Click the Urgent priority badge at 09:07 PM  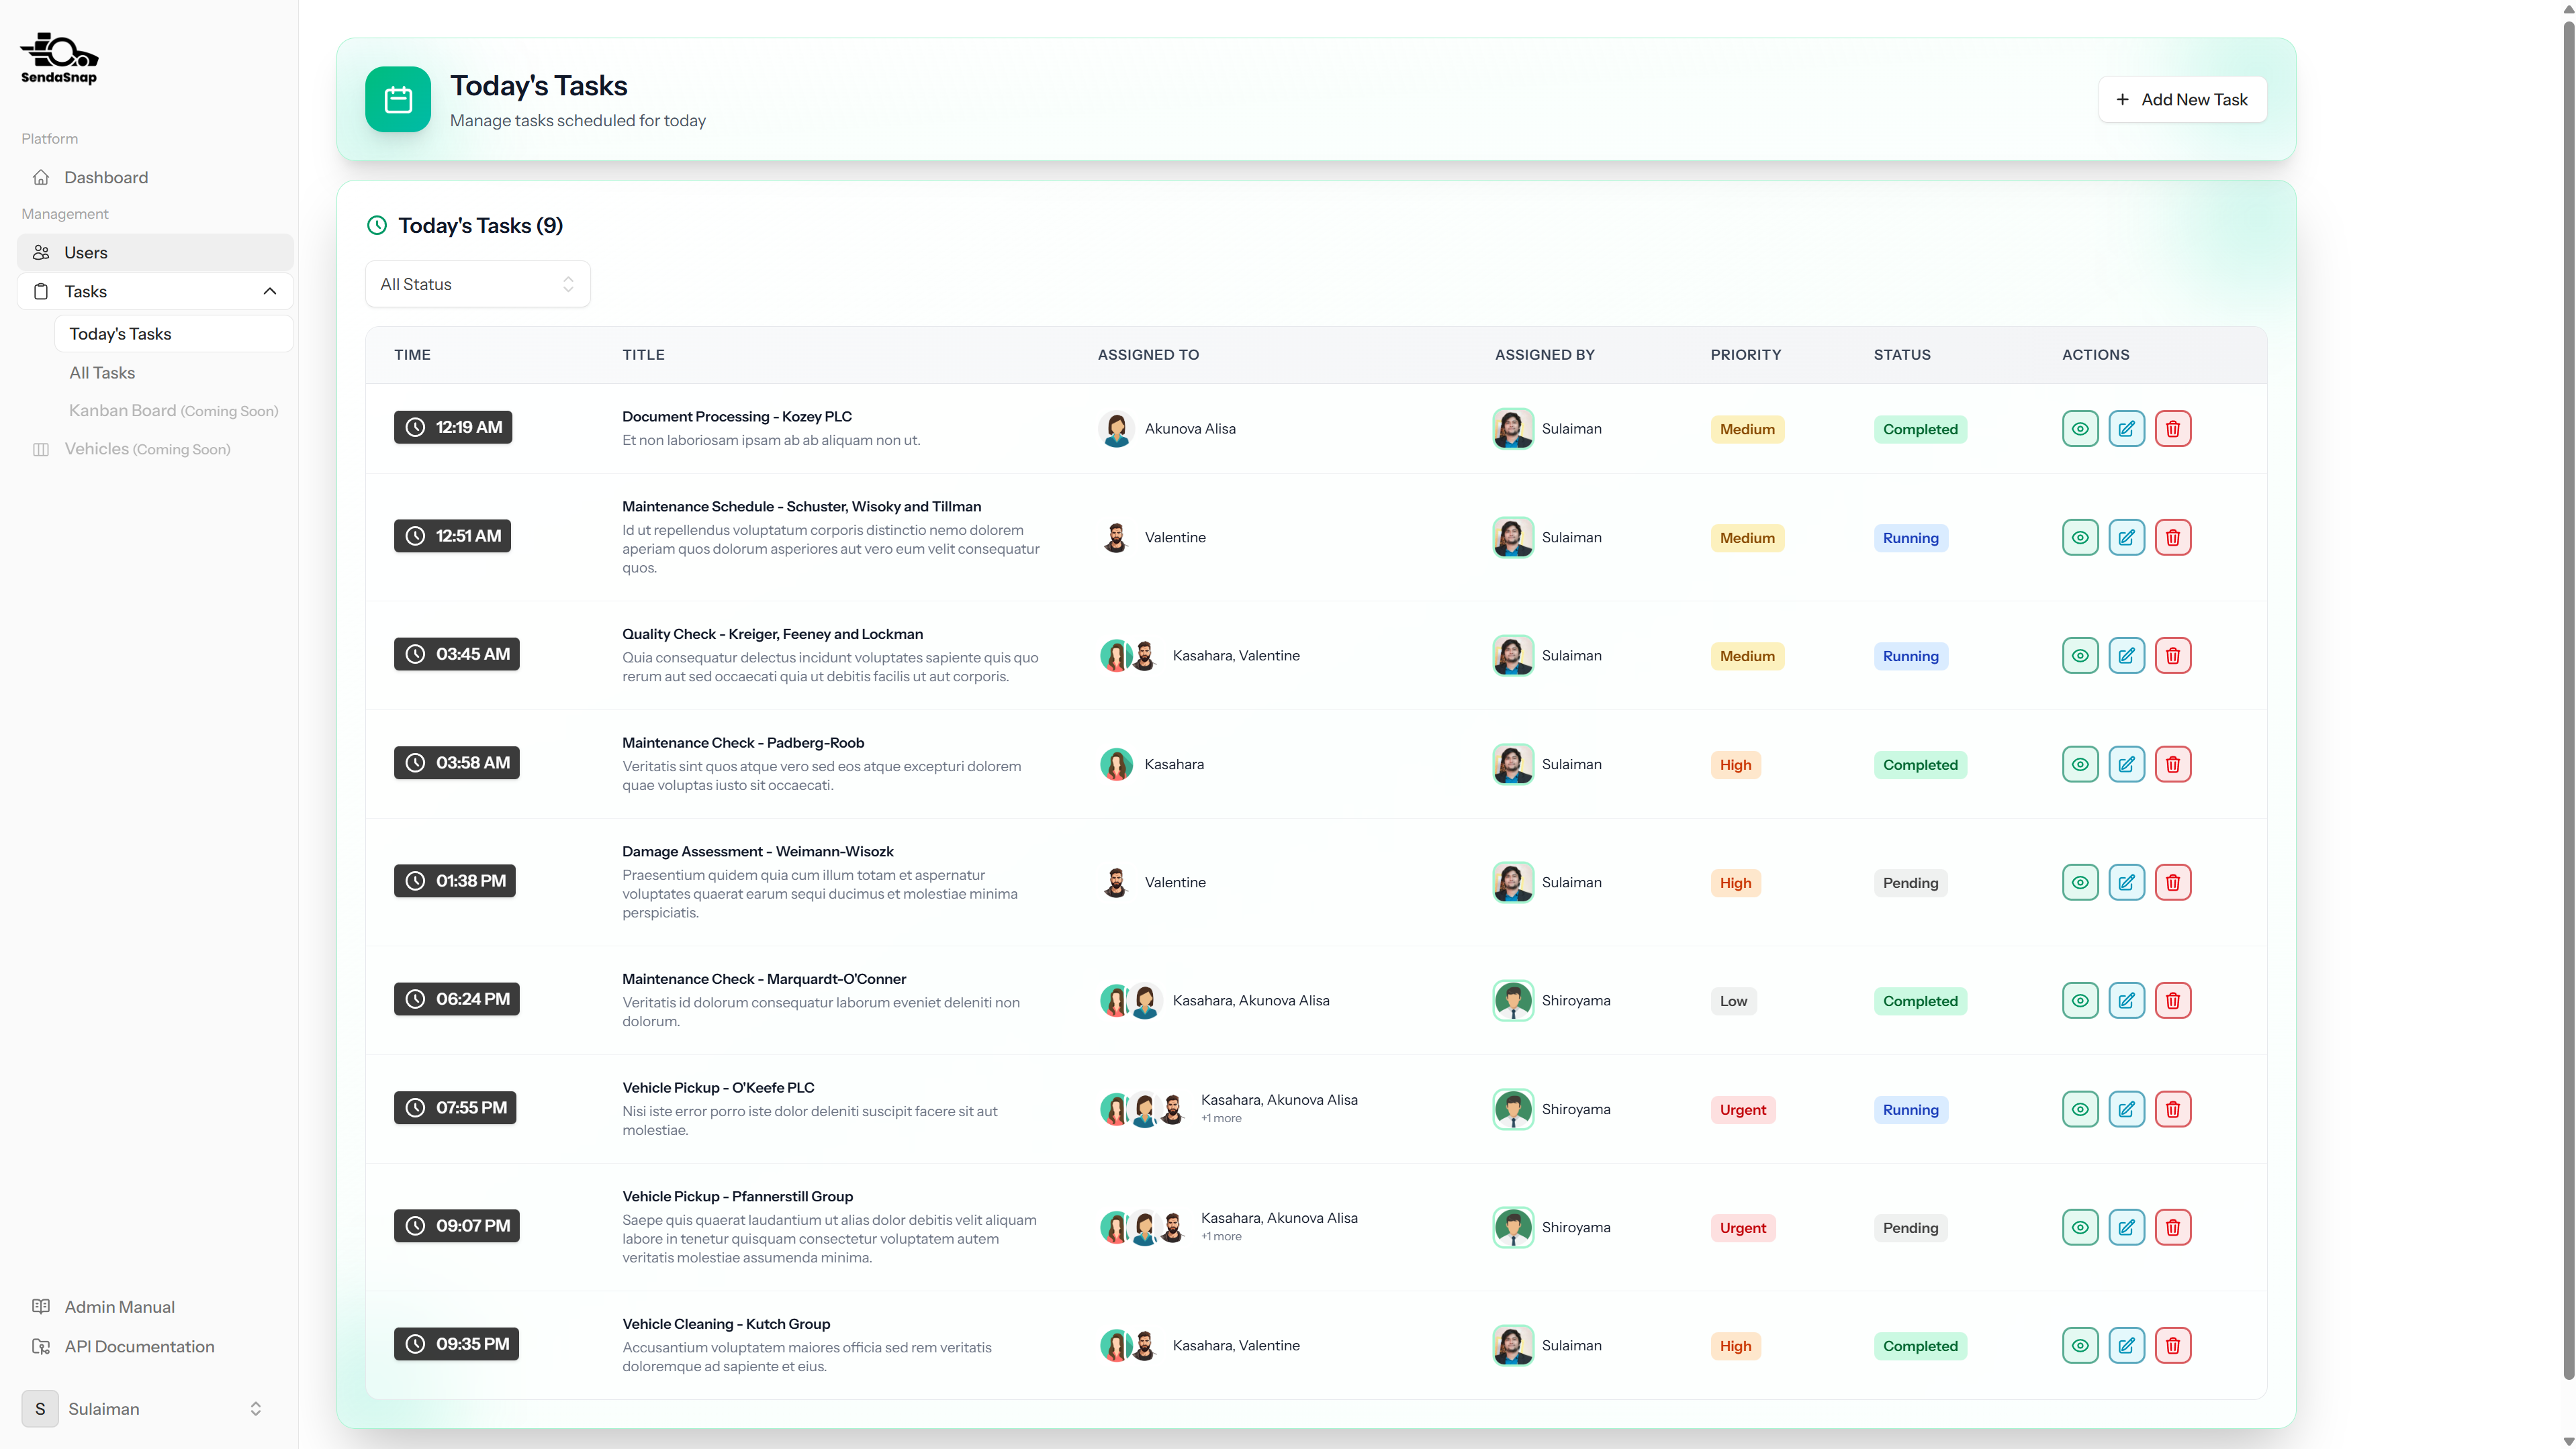click(x=1742, y=1227)
